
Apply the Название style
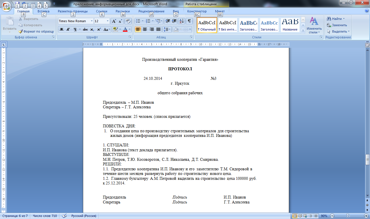290,25
